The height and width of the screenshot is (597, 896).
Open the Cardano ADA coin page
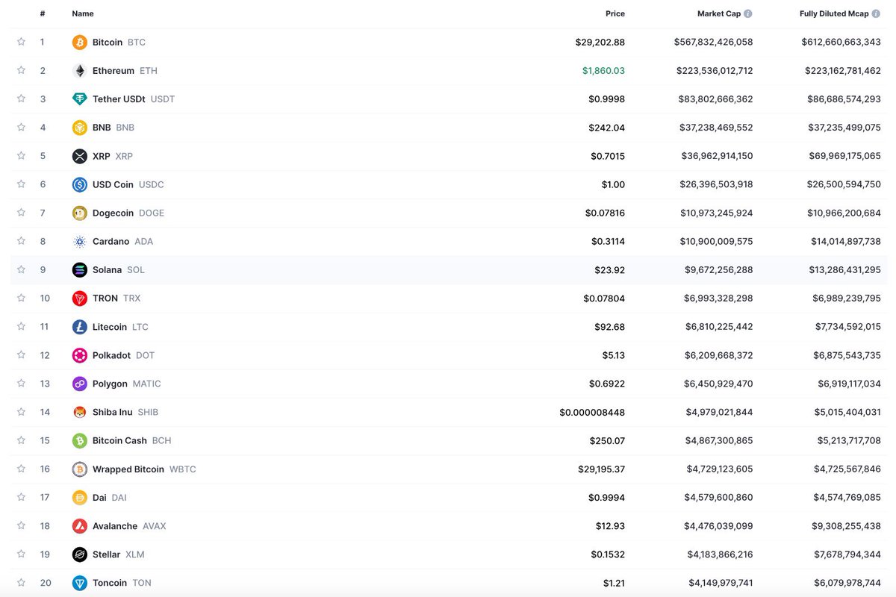click(122, 242)
